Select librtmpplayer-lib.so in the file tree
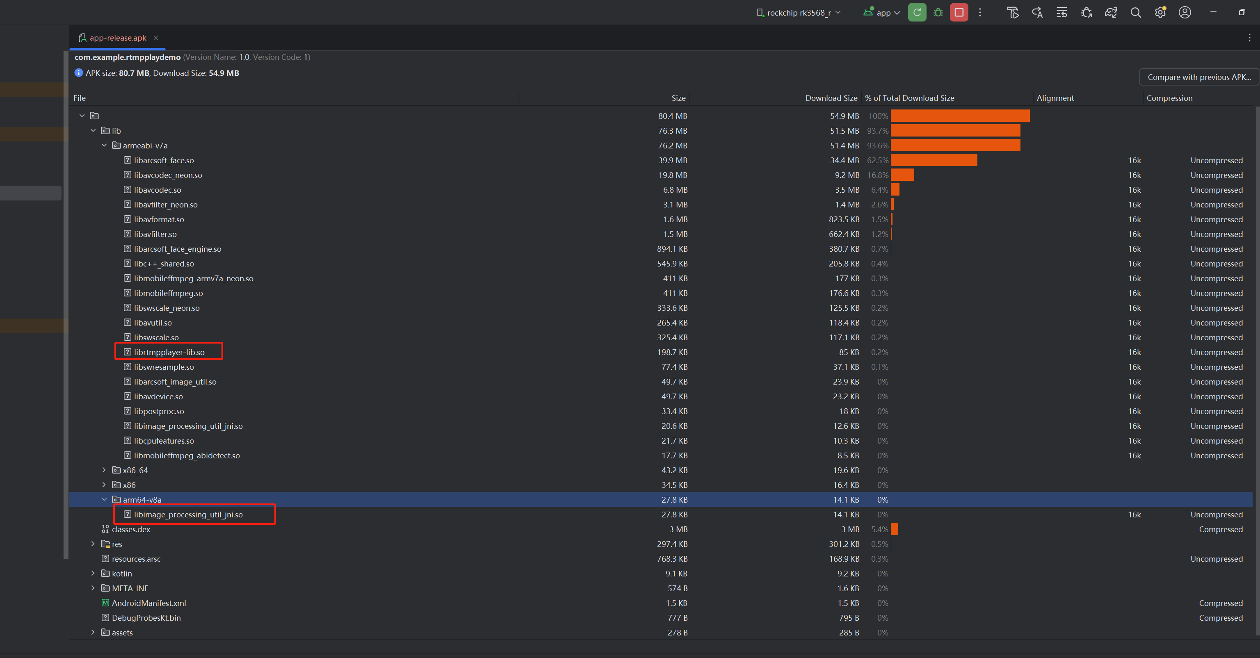Image resolution: width=1260 pixels, height=658 pixels. pos(169,352)
